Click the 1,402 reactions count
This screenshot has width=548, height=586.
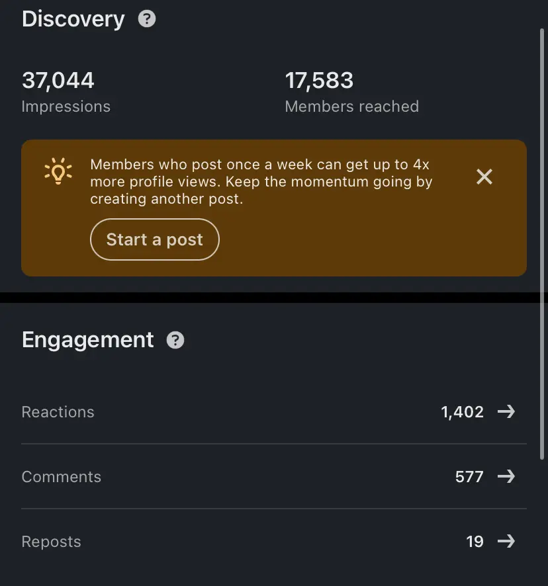pos(463,412)
